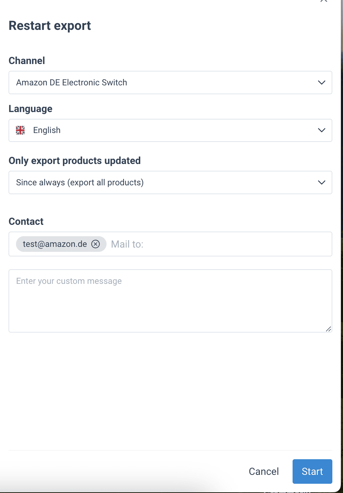Remove the test@amazon.de recipient chip
This screenshot has height=493, width=343.
tap(96, 244)
